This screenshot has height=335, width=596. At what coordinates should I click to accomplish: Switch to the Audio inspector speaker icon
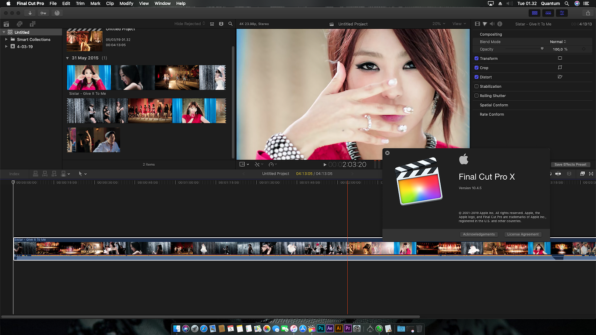click(492, 24)
